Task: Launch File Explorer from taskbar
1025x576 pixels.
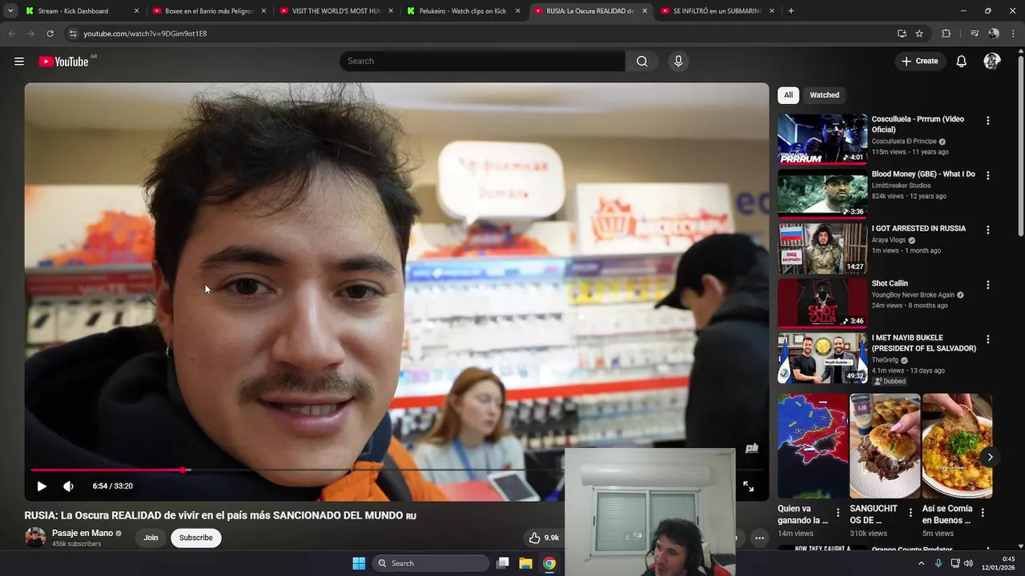Action: [526, 563]
